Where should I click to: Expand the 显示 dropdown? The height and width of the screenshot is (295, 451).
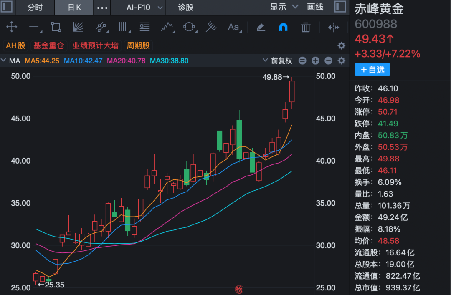pos(284,7)
